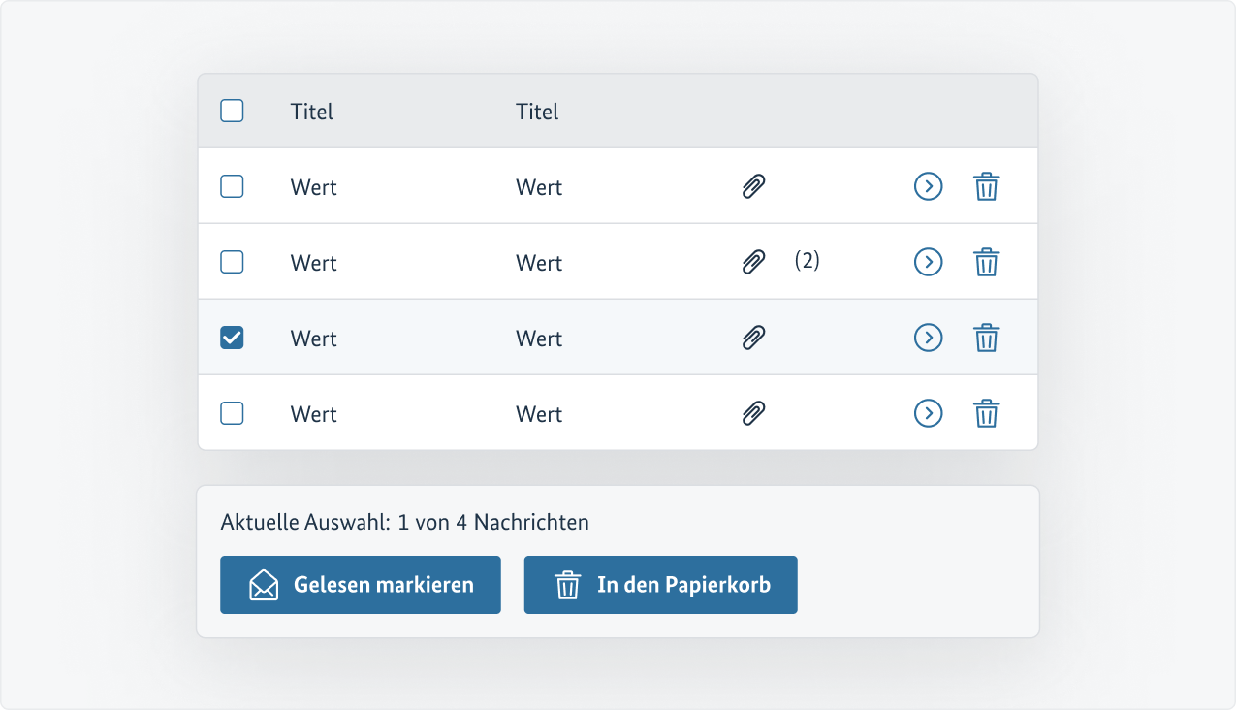The width and height of the screenshot is (1236, 710).
Task: Delete the first message via trash icon
Action: click(x=986, y=186)
